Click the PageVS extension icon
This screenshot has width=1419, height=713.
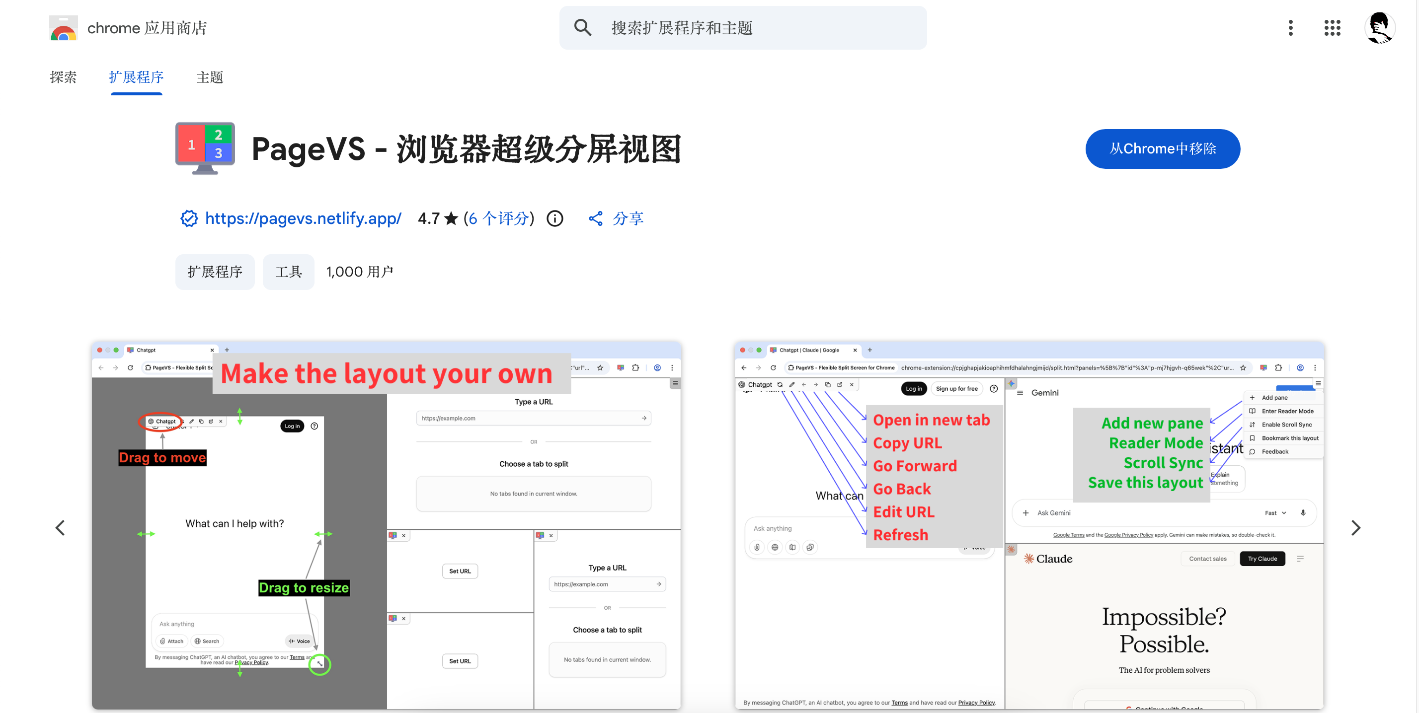[205, 148]
